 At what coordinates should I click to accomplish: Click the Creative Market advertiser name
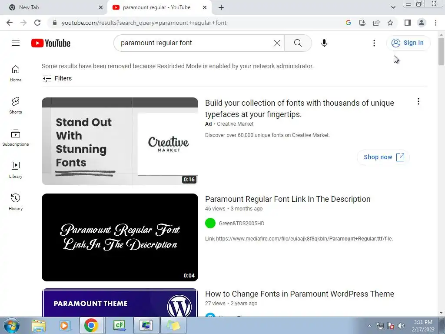click(235, 124)
